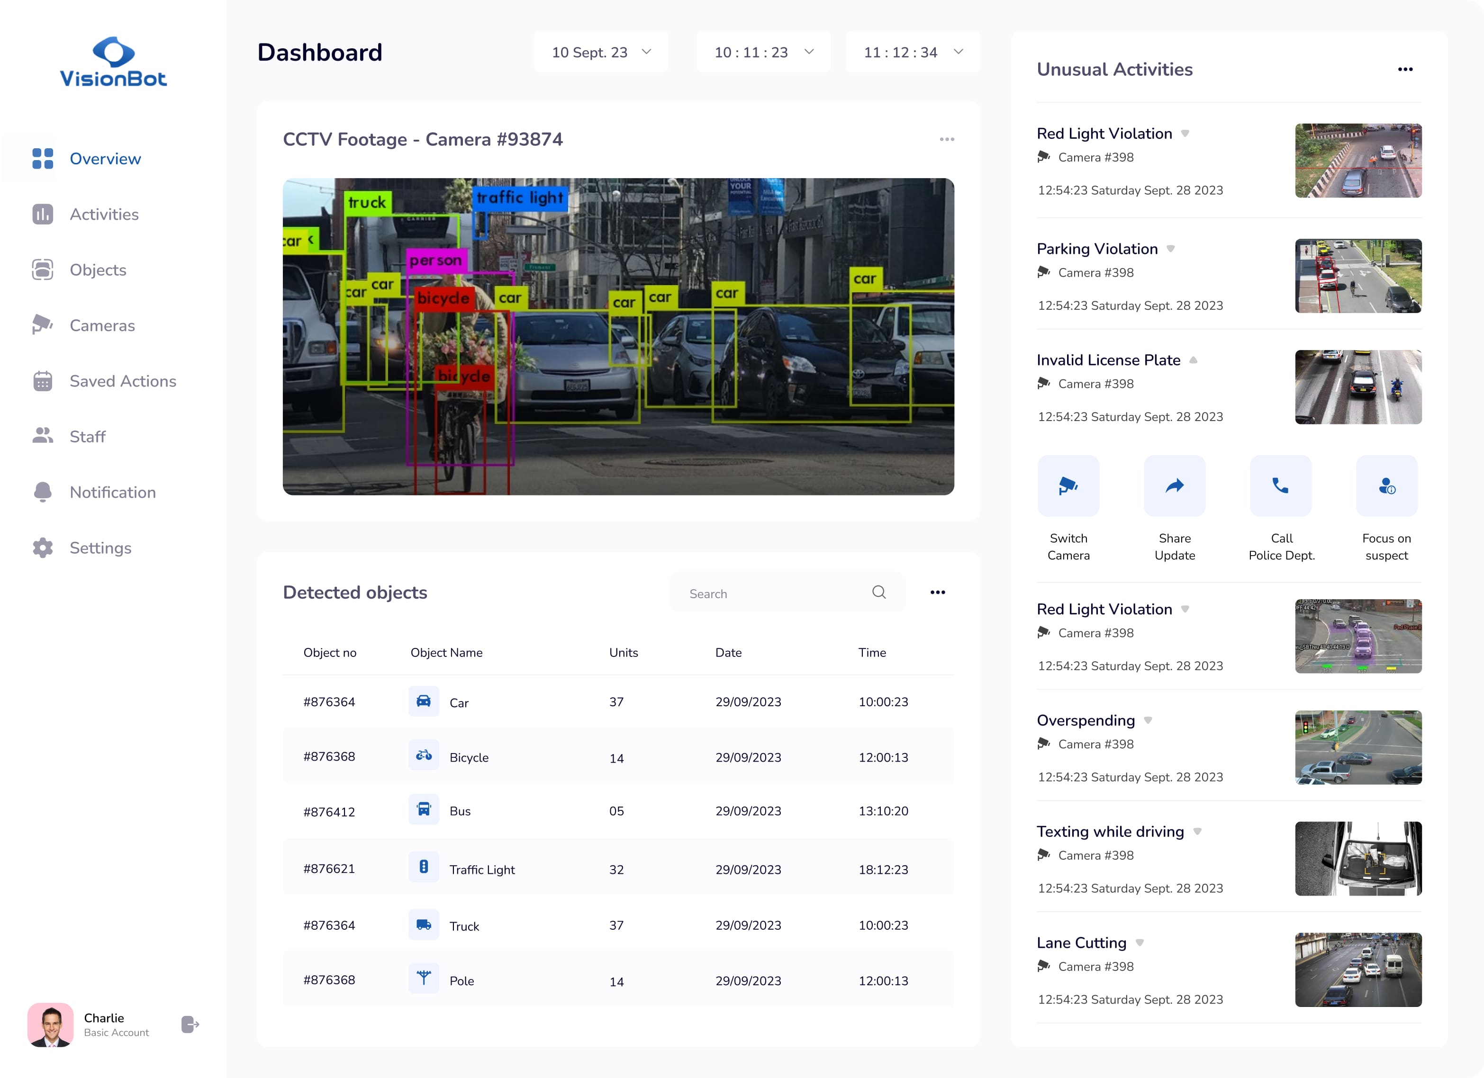Click the Switch Camera icon button
Viewport: 1484px width, 1078px height.
pos(1068,486)
